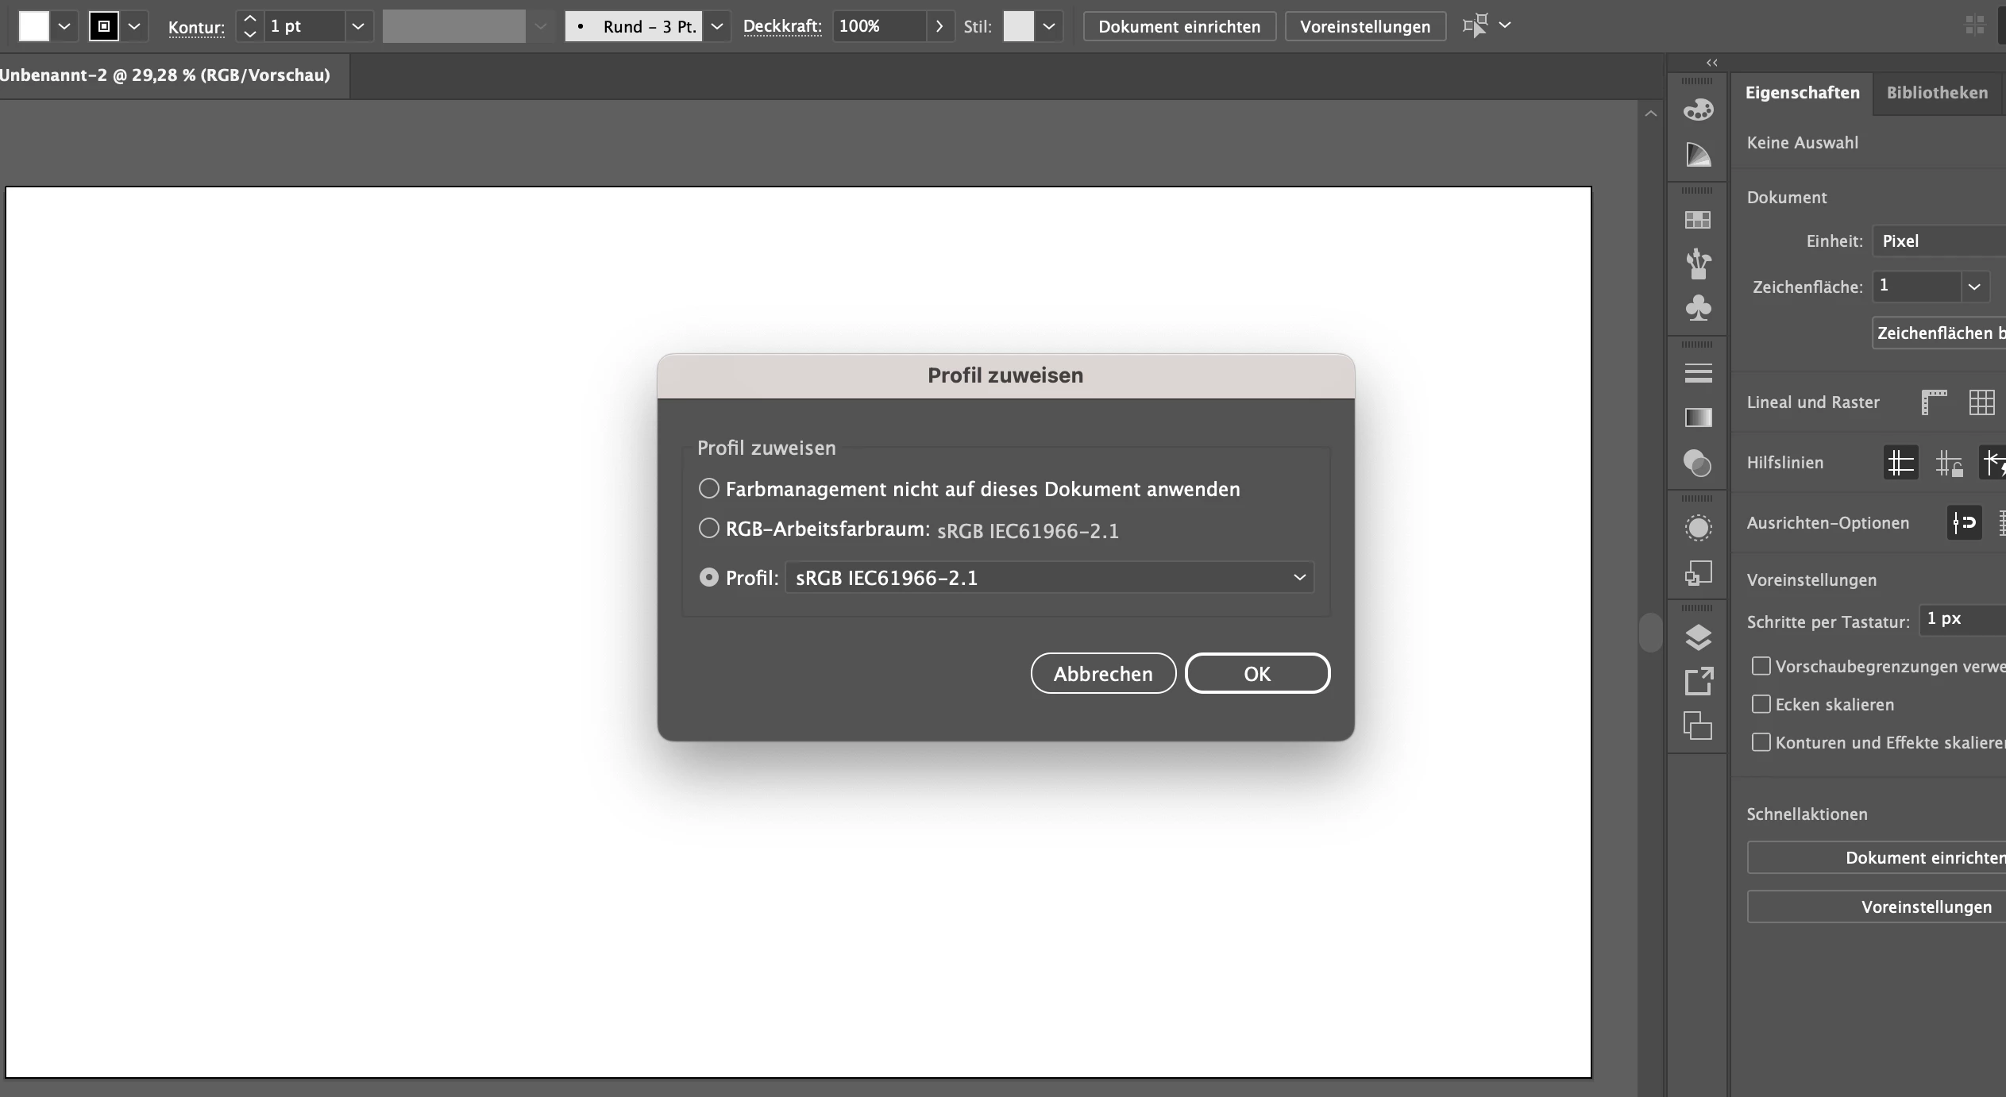Click Abbrechen in the dialog
This screenshot has height=1097, width=2006.
[x=1102, y=674]
